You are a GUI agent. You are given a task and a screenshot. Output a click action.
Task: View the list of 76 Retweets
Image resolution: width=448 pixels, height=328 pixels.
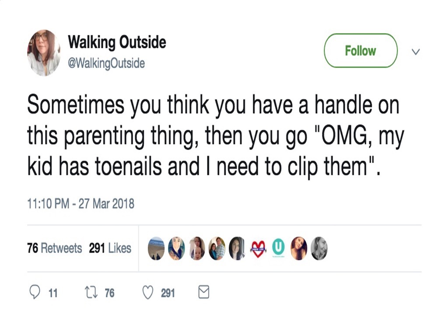coord(55,248)
